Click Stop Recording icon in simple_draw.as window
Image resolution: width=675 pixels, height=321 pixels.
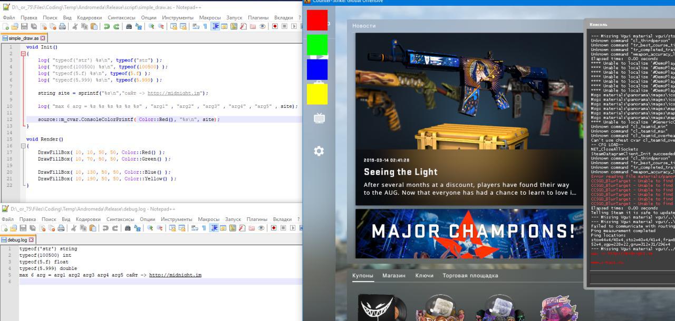(x=284, y=26)
